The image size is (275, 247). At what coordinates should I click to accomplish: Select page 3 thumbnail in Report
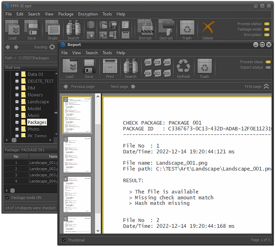[x=77, y=155]
